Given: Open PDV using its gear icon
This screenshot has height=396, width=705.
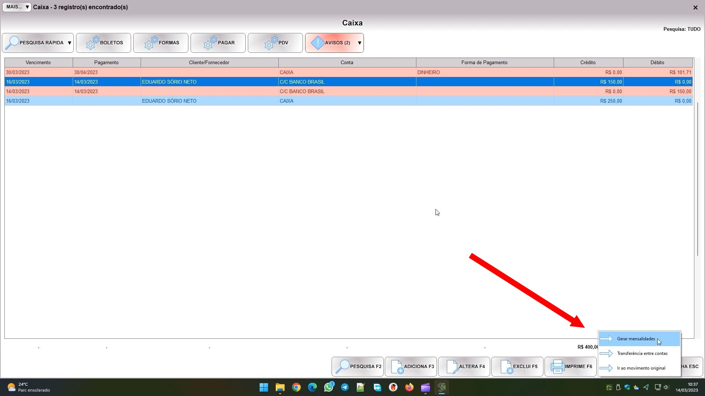Looking at the screenshot, I should click(x=271, y=43).
